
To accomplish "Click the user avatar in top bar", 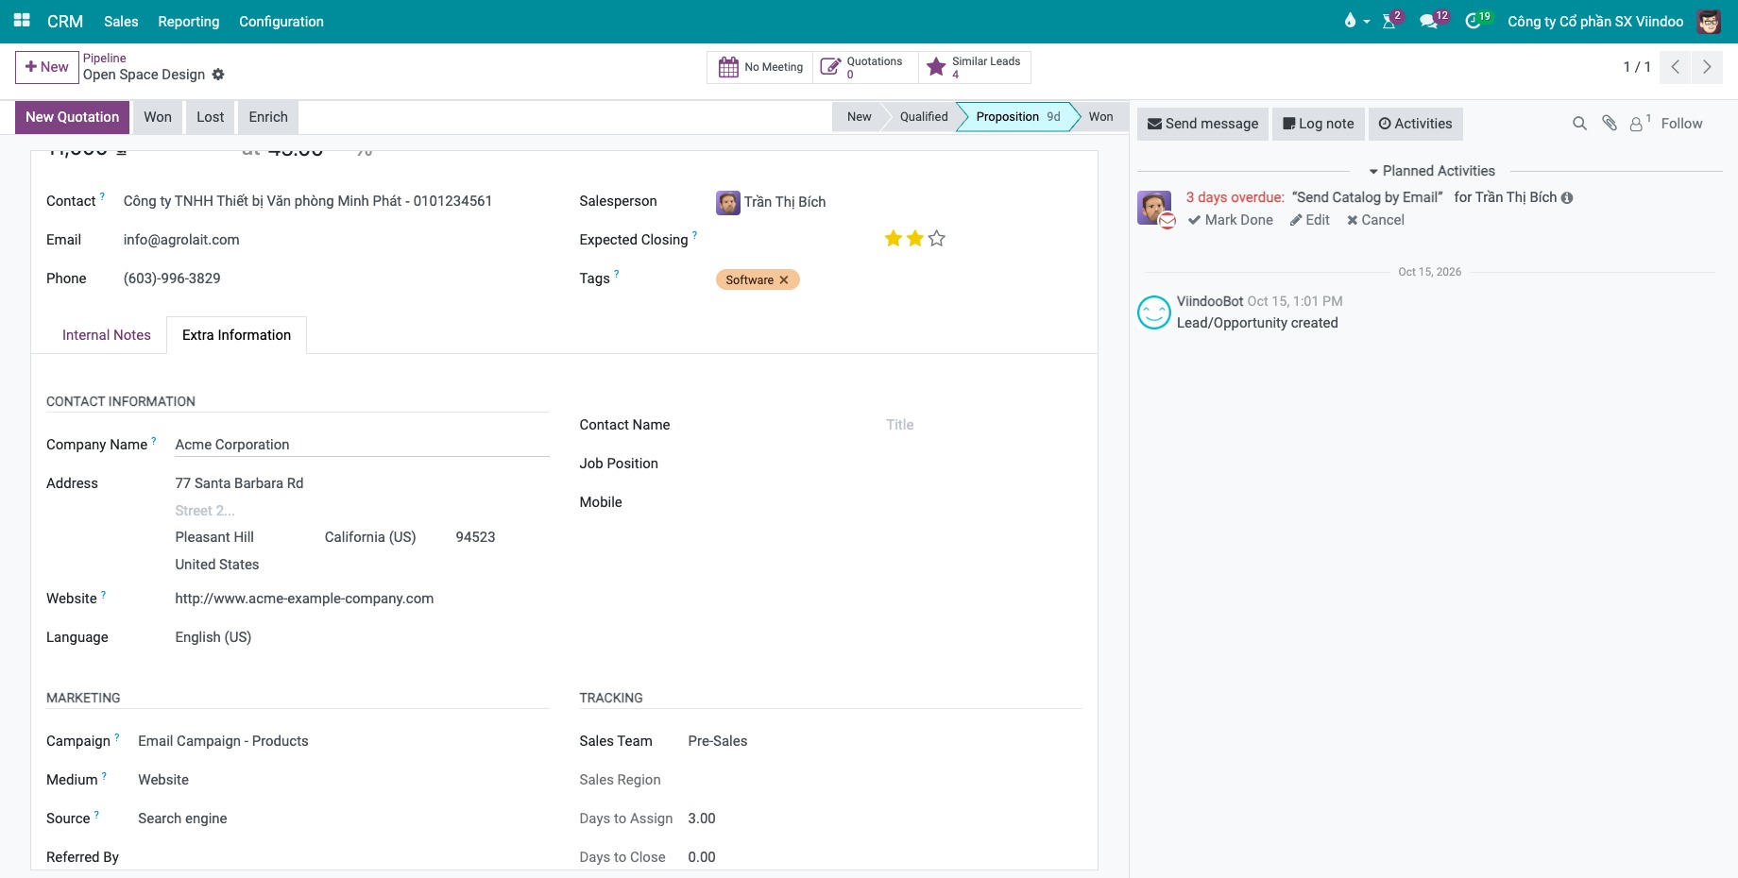I will pos(1709,21).
